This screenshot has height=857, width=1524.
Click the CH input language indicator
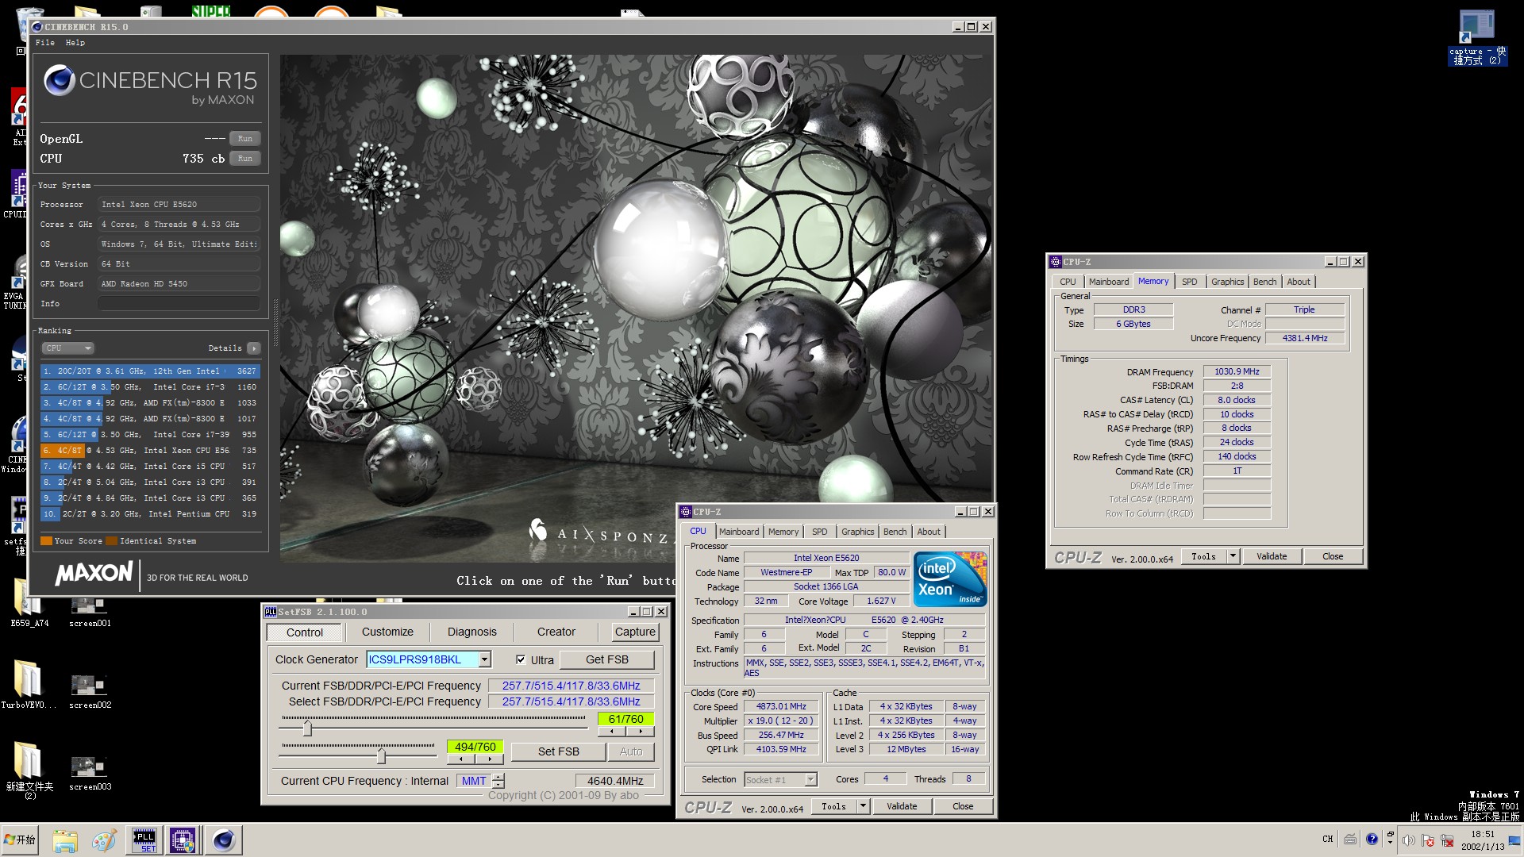point(1328,839)
